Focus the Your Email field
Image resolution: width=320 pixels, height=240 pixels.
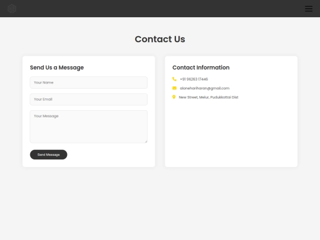coord(88,100)
